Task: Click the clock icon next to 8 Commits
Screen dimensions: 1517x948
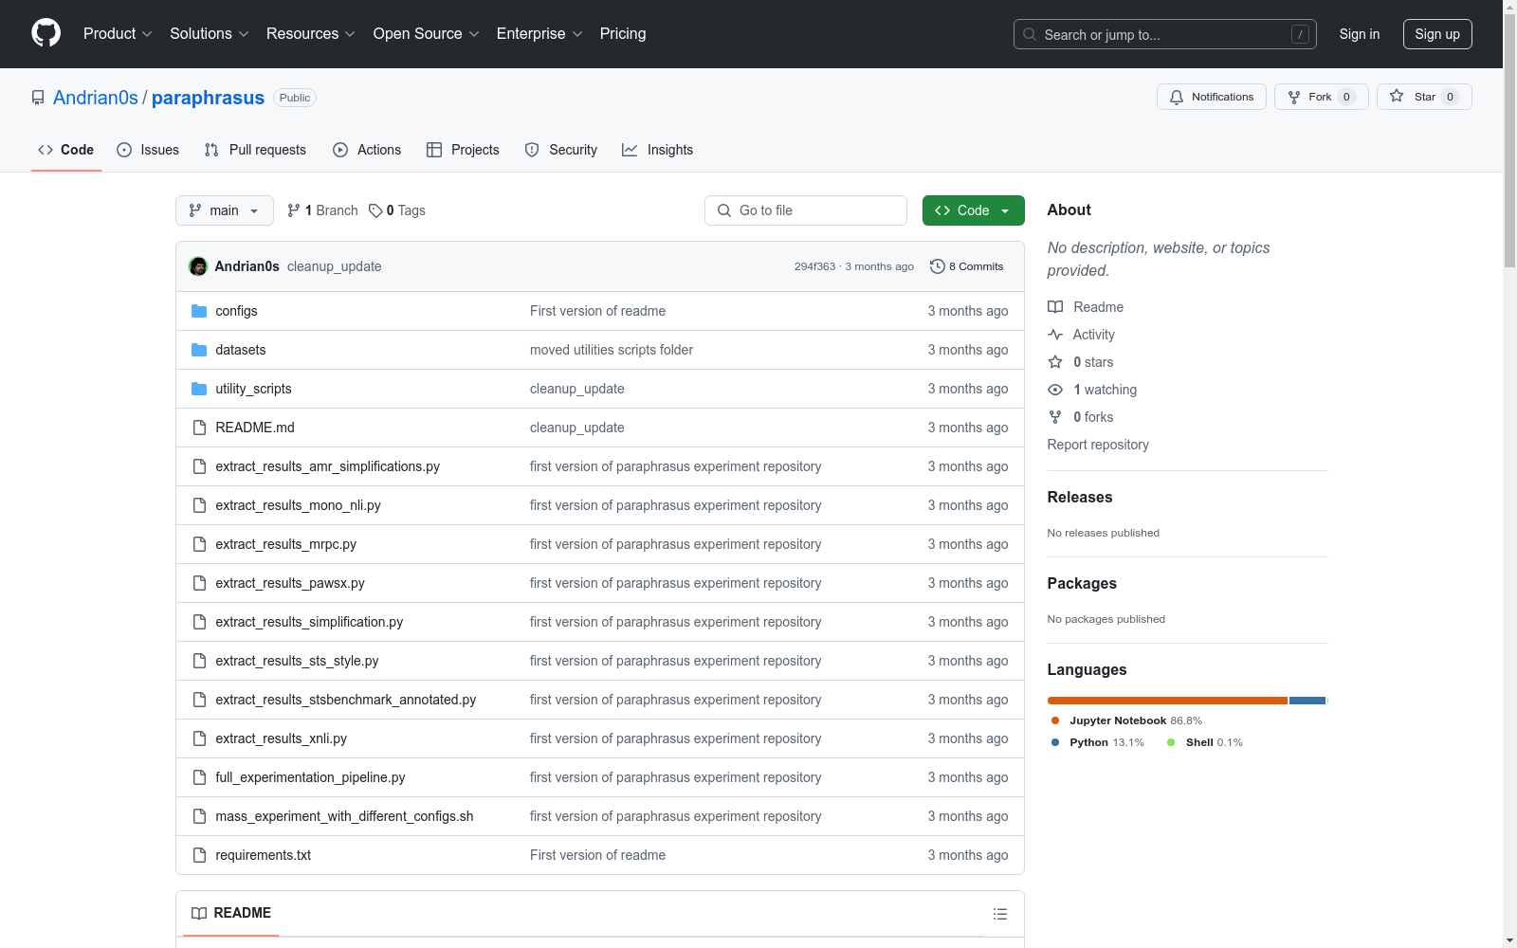Action: coord(938,266)
